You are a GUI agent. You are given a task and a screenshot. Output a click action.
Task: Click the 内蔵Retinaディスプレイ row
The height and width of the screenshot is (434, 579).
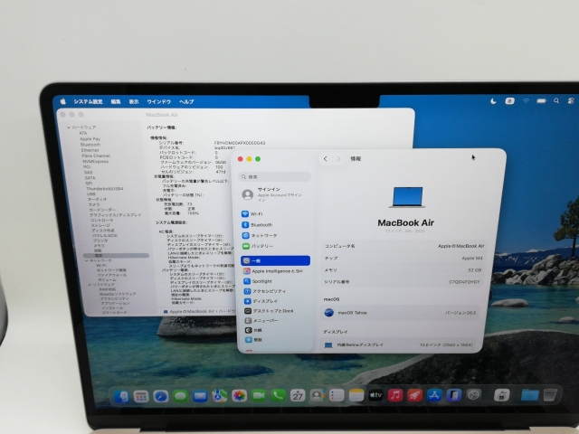tap(399, 345)
